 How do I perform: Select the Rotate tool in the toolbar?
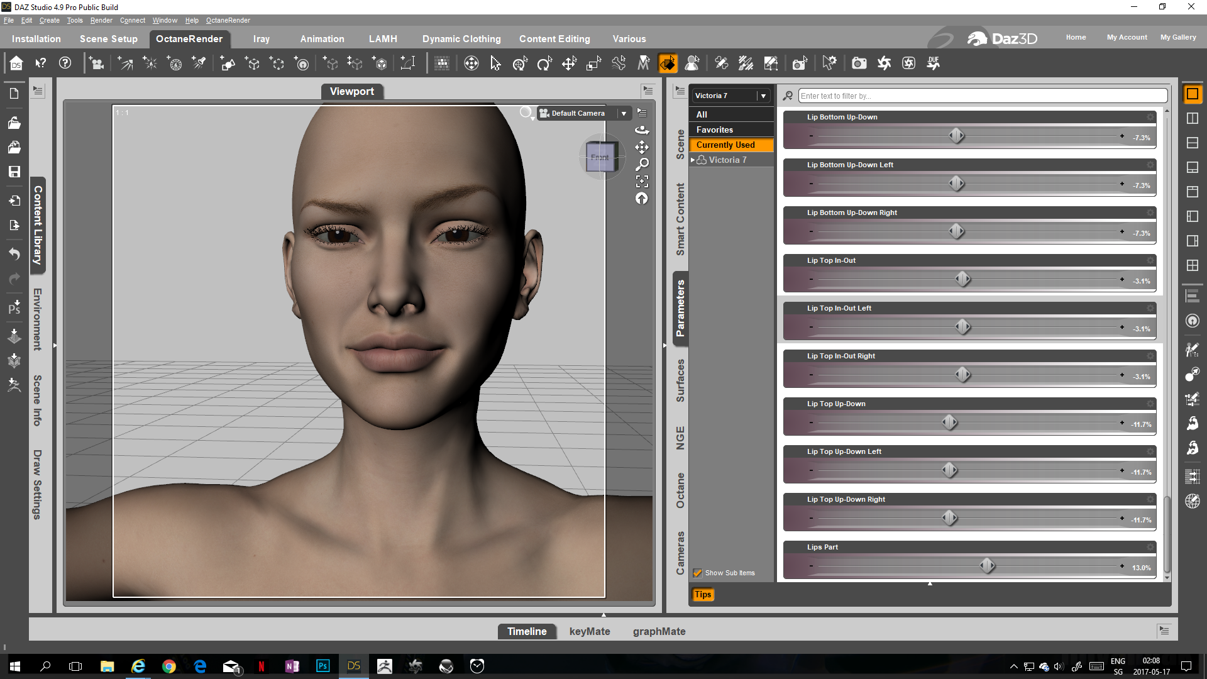(x=544, y=63)
